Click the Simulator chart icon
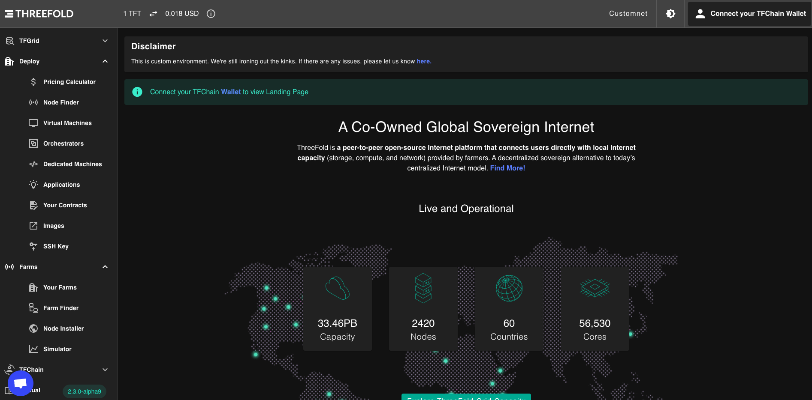The width and height of the screenshot is (812, 400). coord(33,349)
